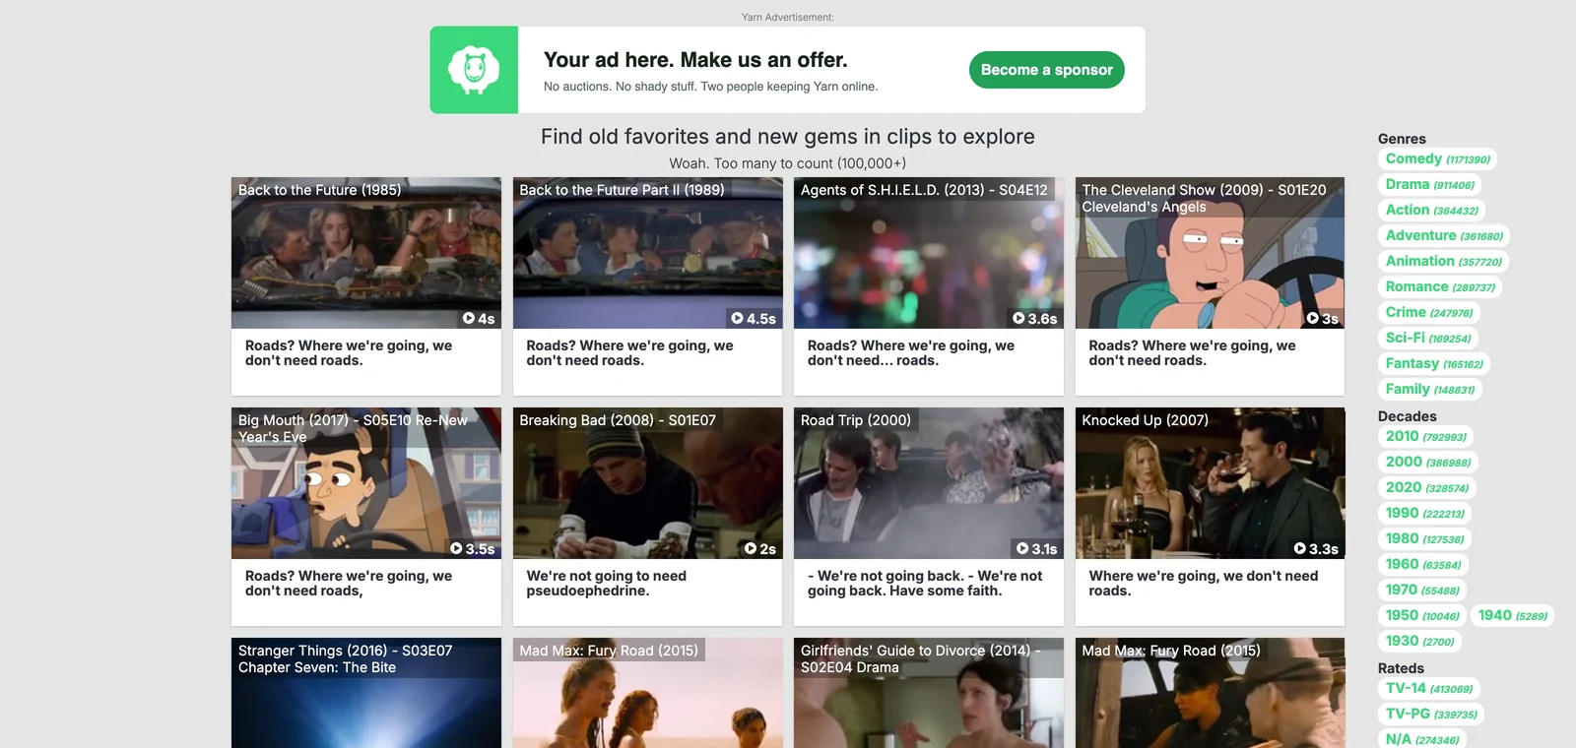Open the Road Trip (2000) clip thumbnail
The image size is (1576, 748).
click(x=929, y=483)
